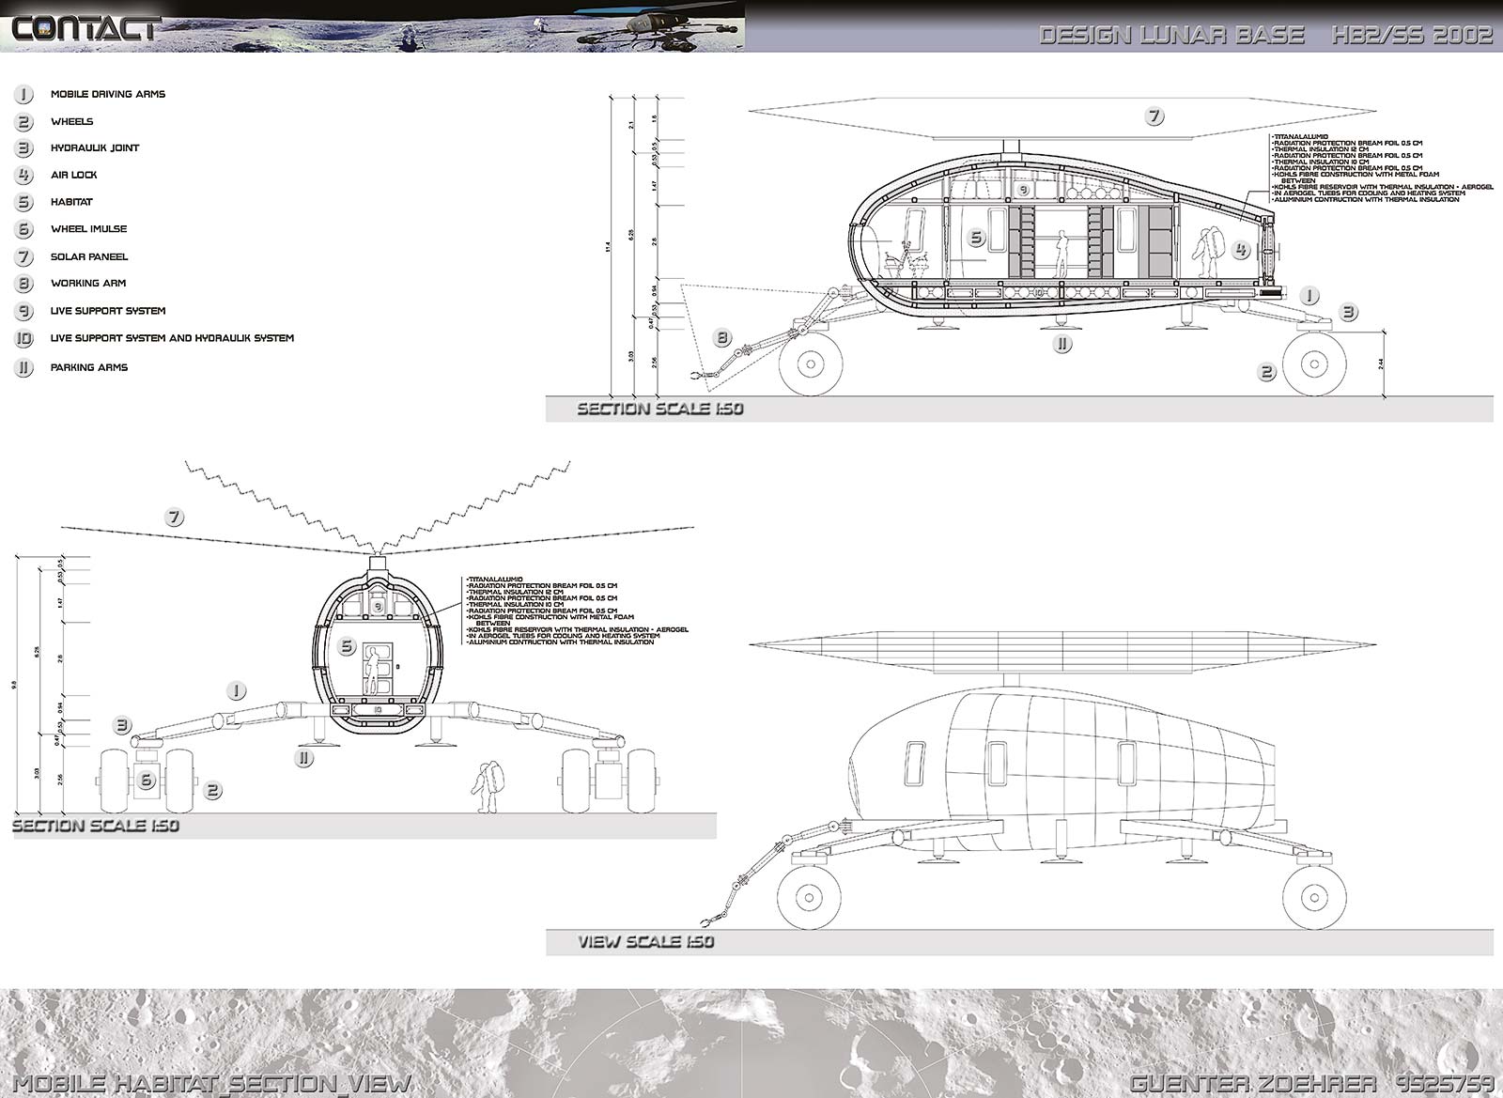Click legend bubble 2 beside Wheels

point(23,122)
